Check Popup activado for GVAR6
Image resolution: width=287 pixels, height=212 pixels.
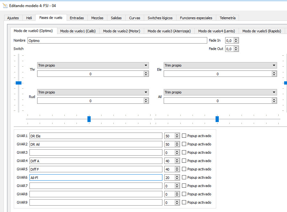(184, 177)
